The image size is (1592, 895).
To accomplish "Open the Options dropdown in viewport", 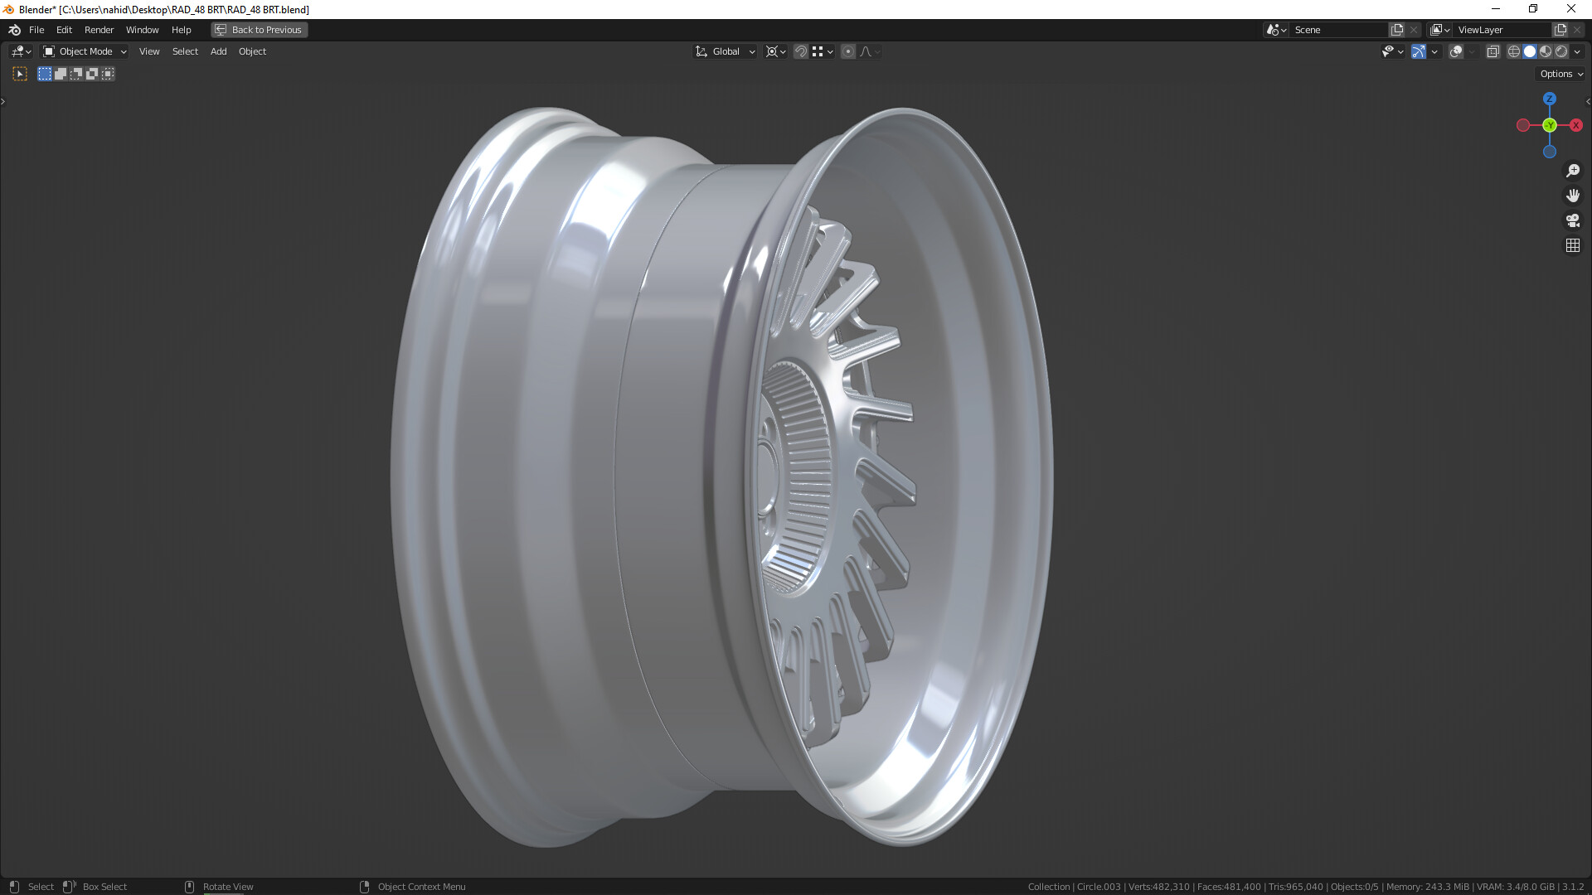I will pyautogui.click(x=1560, y=74).
